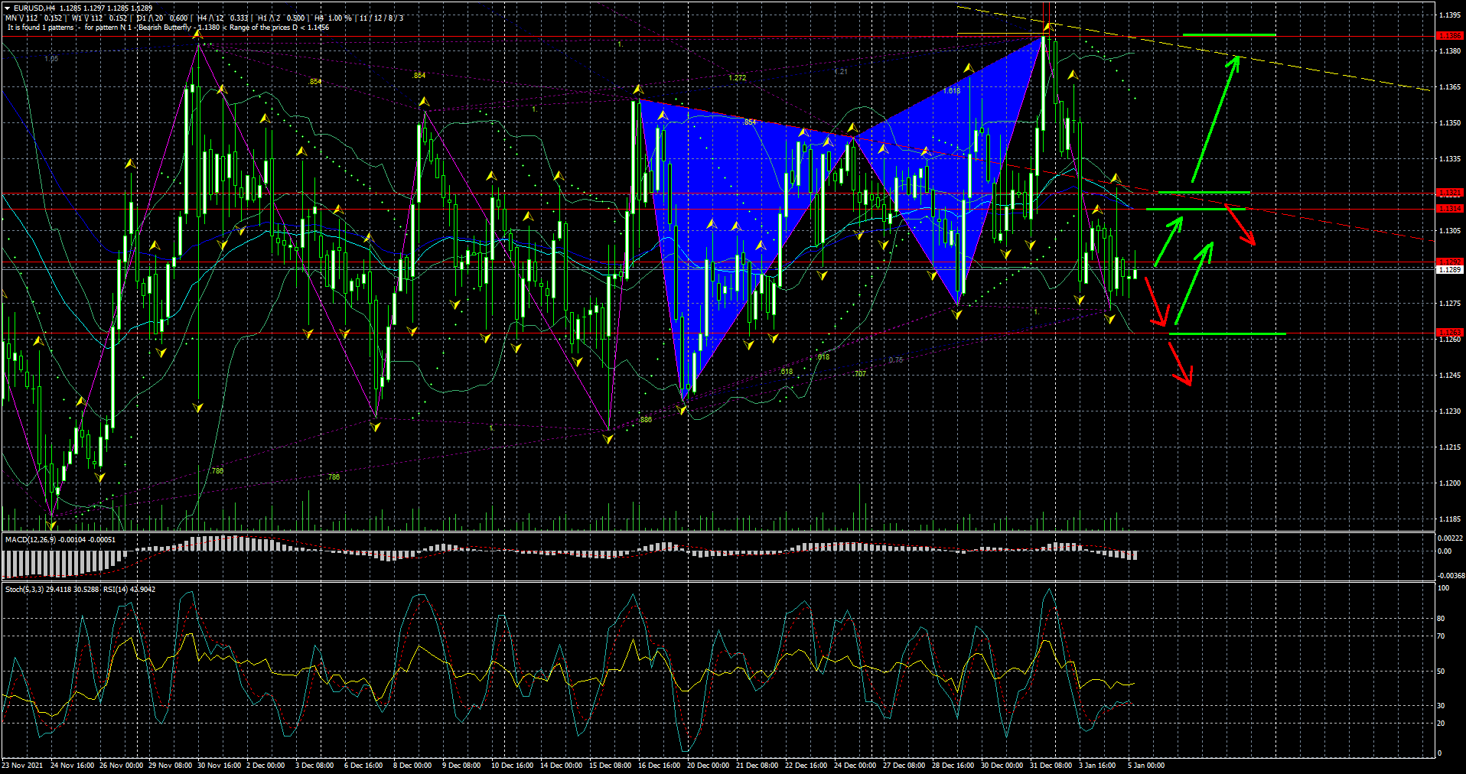Click the '10 Dec 16:00' time axis label

(x=513, y=766)
